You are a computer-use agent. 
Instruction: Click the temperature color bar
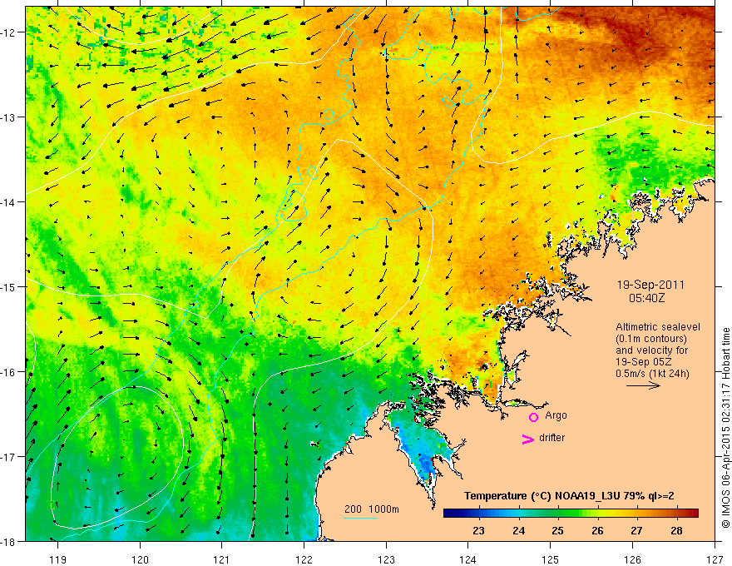[571, 514]
